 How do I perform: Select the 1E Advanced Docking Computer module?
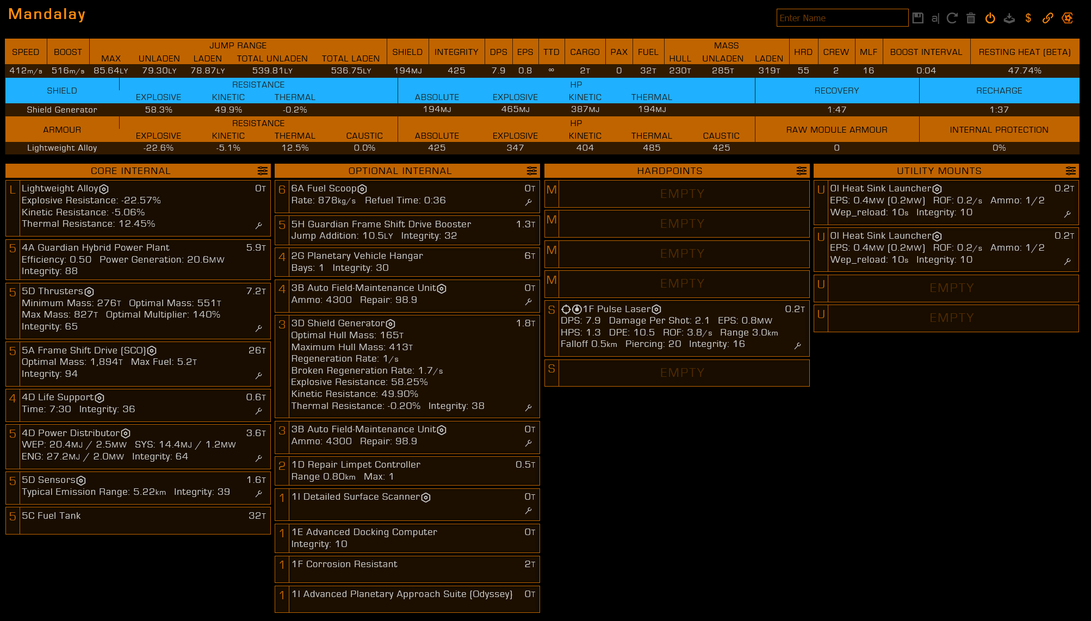pyautogui.click(x=407, y=538)
